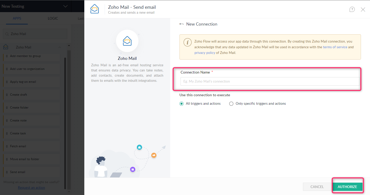
Task: Click the back arrow beside New Connection
Action: point(181,24)
